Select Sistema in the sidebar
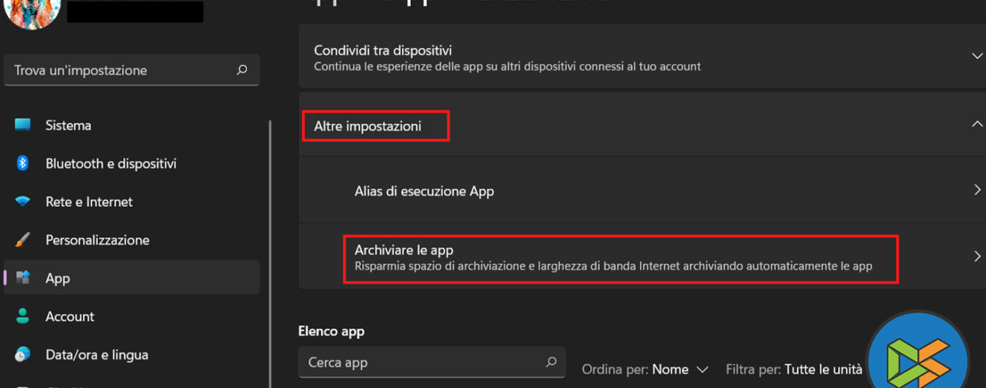The height and width of the screenshot is (388, 986). click(x=68, y=125)
